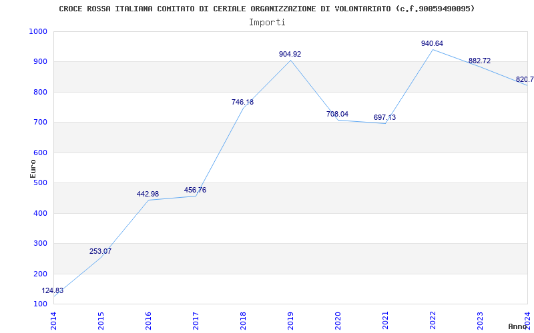The image size is (534, 333).
Task: Click the 2019 year label on x-axis
Action: coord(290,321)
